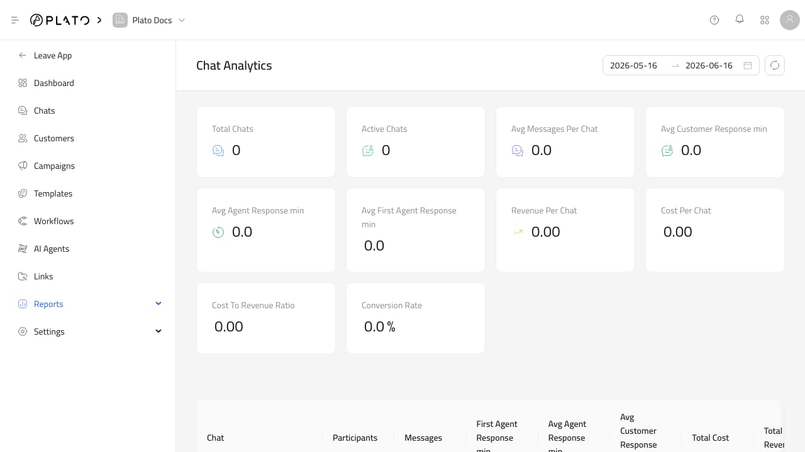Viewport: 805px width, 452px height.
Task: Click the Chats sidebar icon
Action: tap(23, 110)
